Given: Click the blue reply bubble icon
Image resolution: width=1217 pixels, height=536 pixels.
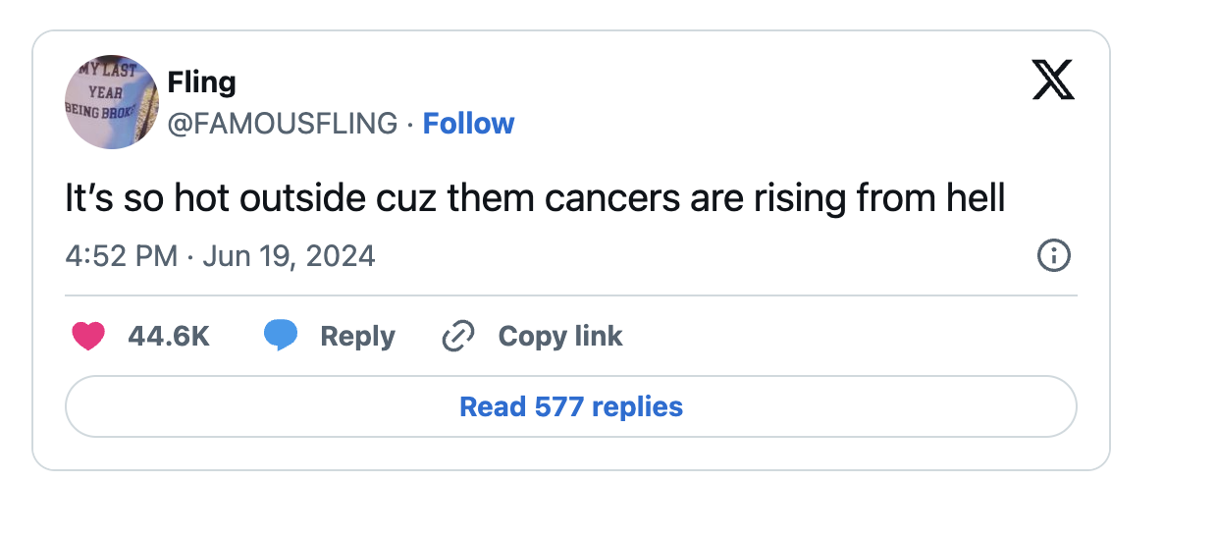Looking at the screenshot, I should click(281, 336).
